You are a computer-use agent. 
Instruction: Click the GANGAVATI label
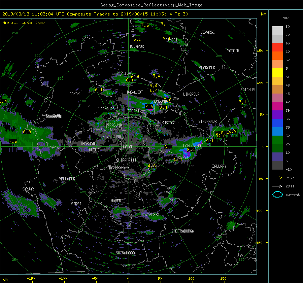(192, 146)
